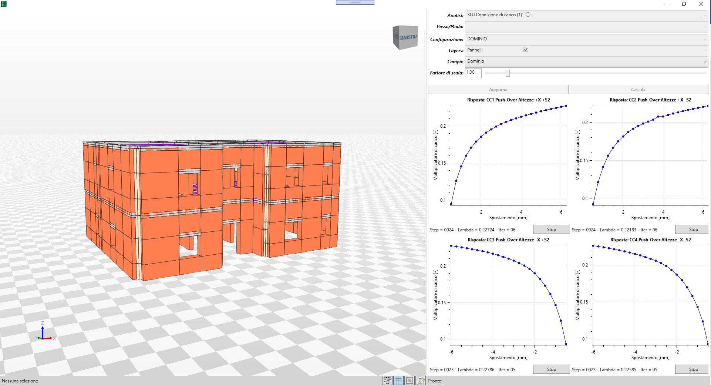
Task: Click the Fattore di scala slider handle
Action: (508, 73)
